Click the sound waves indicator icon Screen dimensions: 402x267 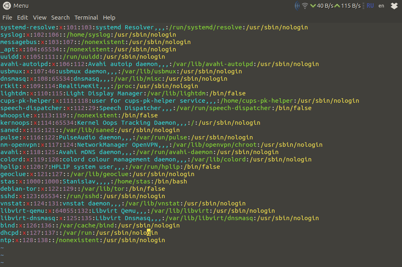(297, 6)
